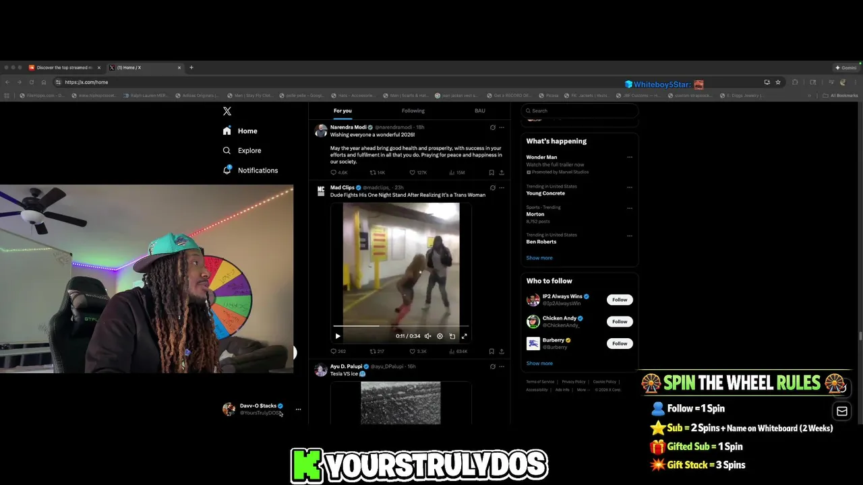Viewport: 863px width, 485px height.
Task: Open the Gemini button in Chrome
Action: (x=846, y=67)
